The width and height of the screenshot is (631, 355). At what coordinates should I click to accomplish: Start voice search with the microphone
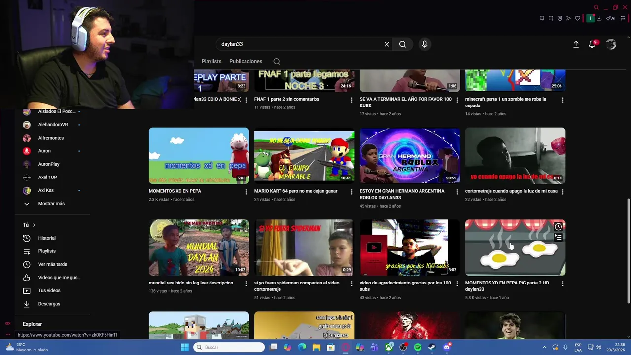point(425,44)
